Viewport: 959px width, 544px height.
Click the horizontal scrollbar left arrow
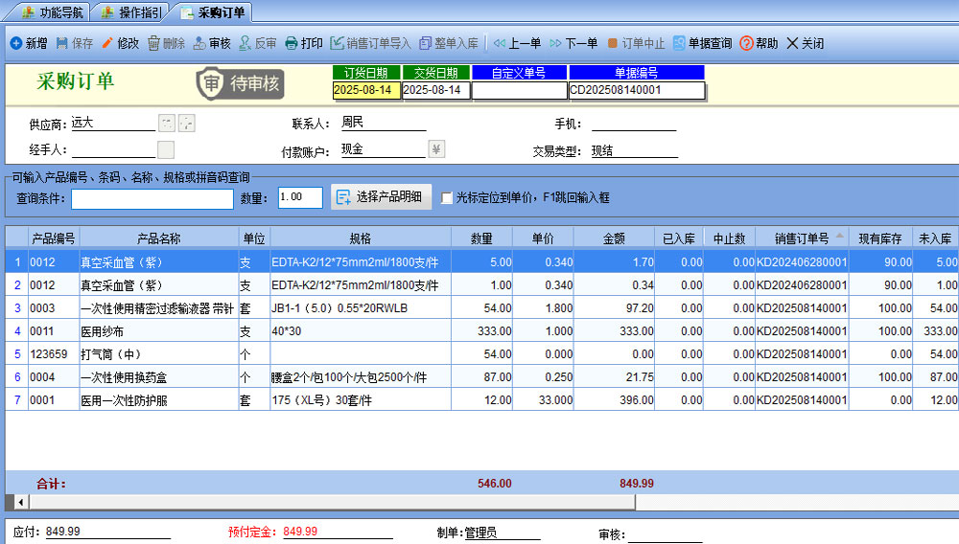(x=20, y=502)
